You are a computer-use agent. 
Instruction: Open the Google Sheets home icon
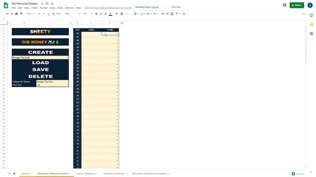pyautogui.click(x=6, y=5)
